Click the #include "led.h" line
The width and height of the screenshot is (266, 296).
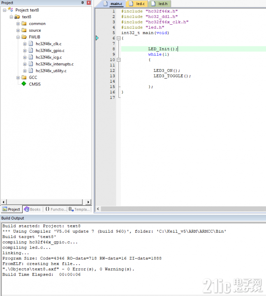point(143,28)
